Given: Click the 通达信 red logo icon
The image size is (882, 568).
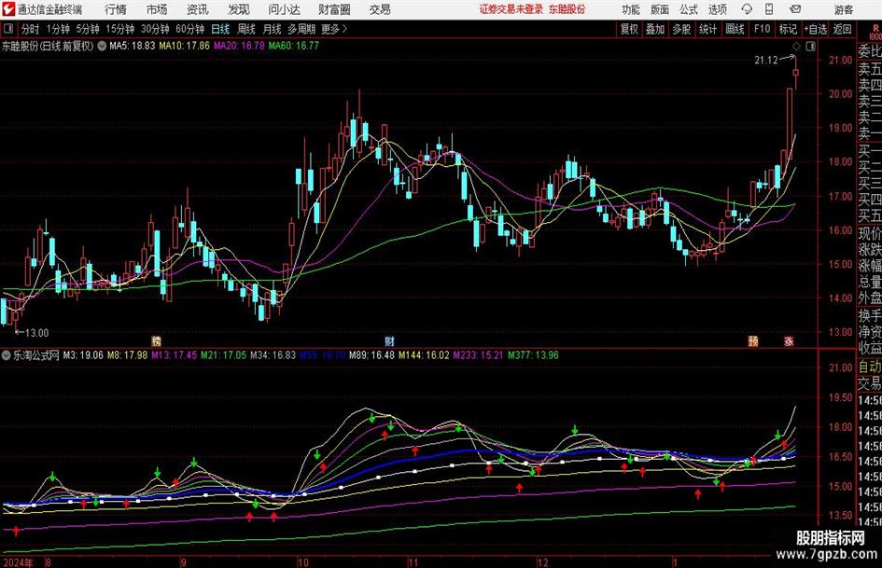Looking at the screenshot, I should coord(7,9).
